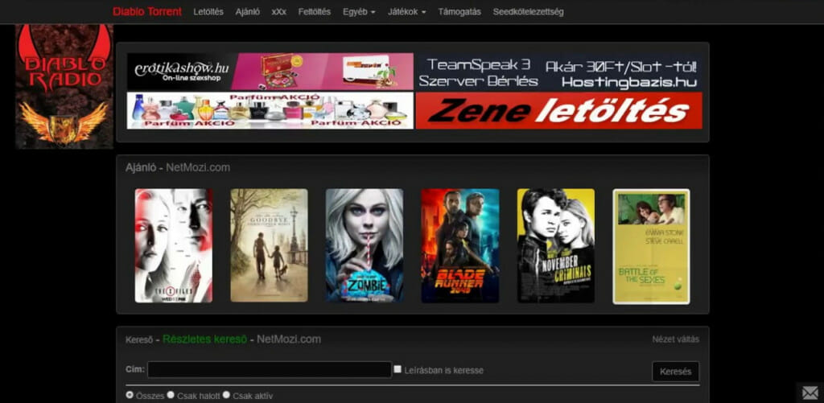
Task: Click the Diablo Radio logo image
Action: coord(64,87)
